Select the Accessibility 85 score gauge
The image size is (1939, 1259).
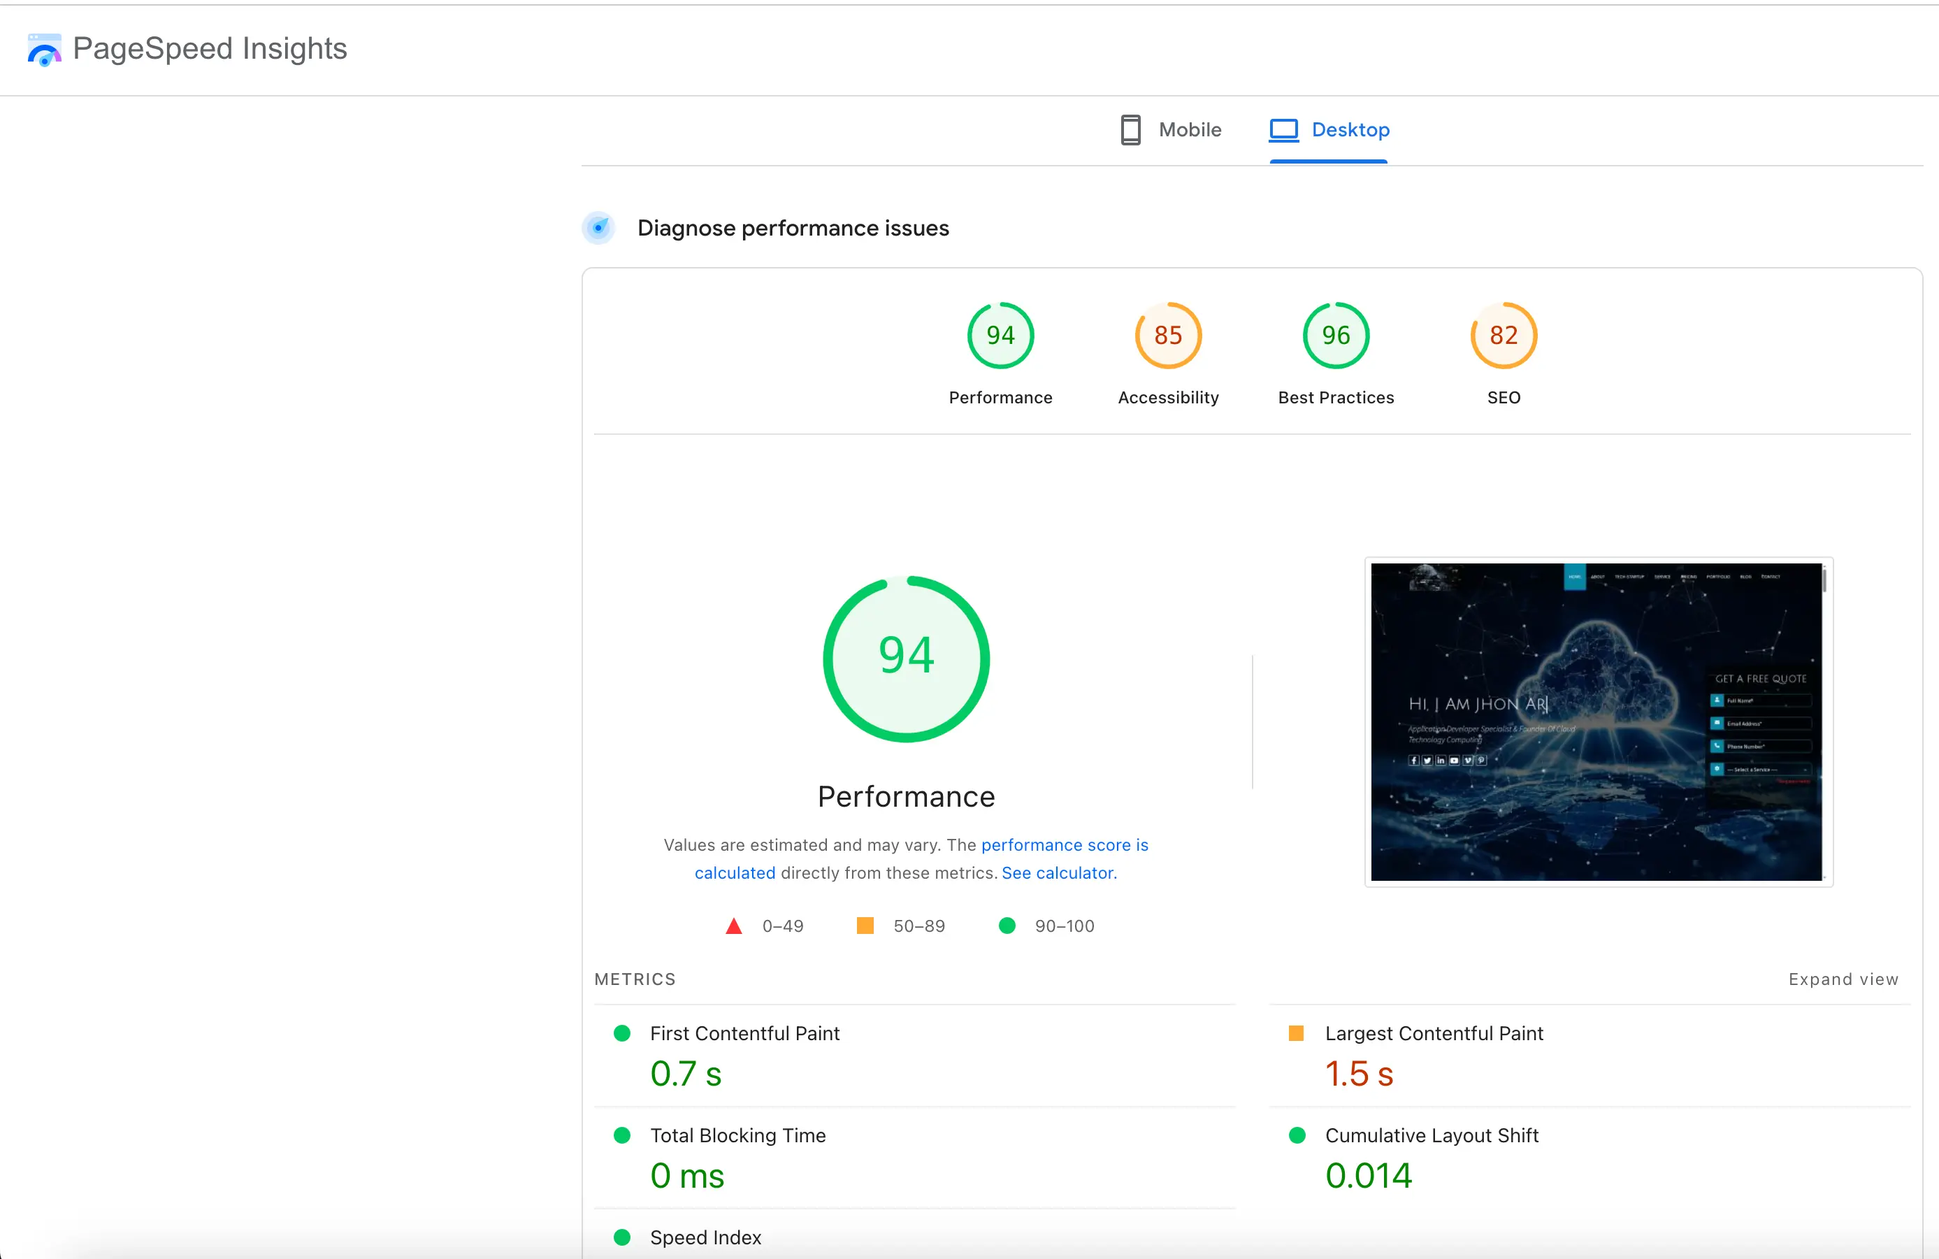coord(1167,335)
